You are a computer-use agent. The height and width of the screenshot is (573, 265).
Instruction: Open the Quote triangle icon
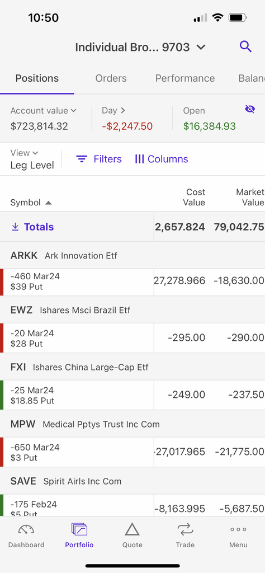(132, 529)
